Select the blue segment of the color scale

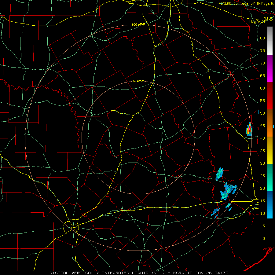pyautogui.click(x=270, y=205)
